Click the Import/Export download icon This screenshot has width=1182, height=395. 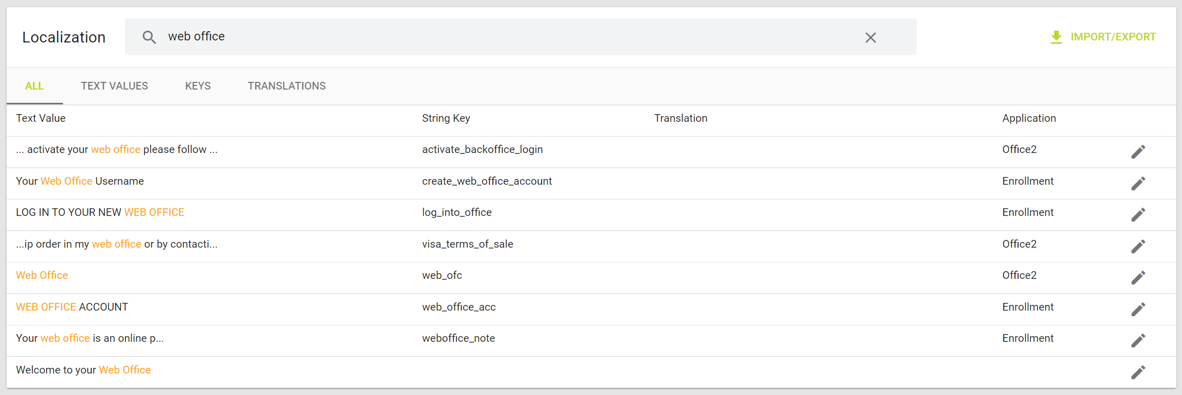tap(1056, 37)
